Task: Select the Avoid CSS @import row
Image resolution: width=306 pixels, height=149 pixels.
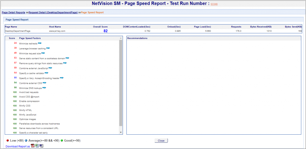Action: 29,97
